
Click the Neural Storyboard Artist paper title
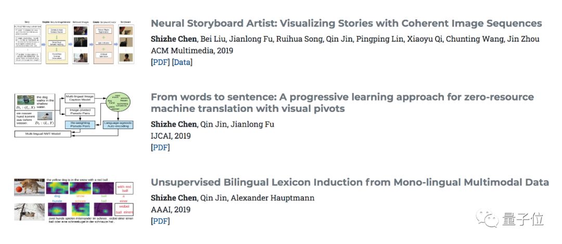click(346, 23)
